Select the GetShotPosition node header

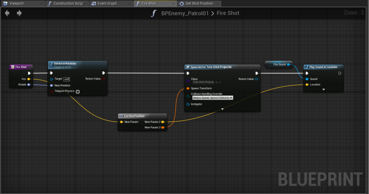pos(142,116)
